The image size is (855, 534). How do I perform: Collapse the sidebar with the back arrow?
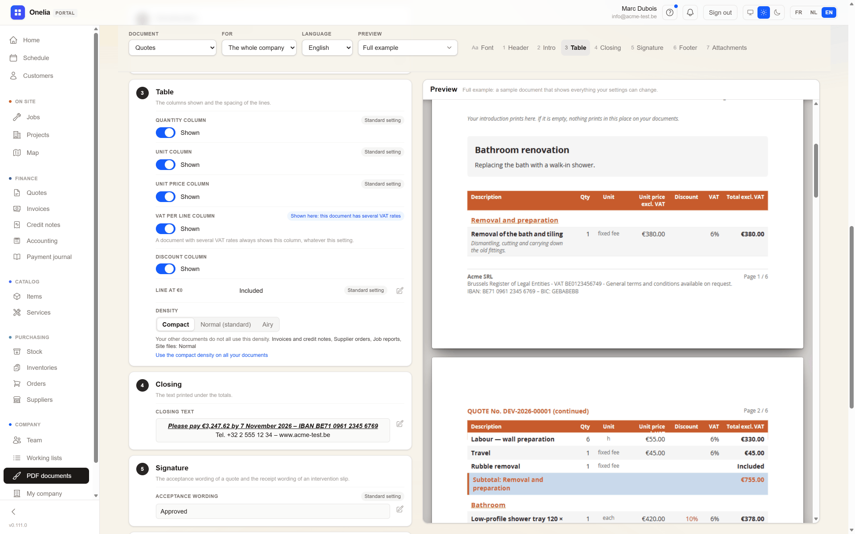coord(13,512)
